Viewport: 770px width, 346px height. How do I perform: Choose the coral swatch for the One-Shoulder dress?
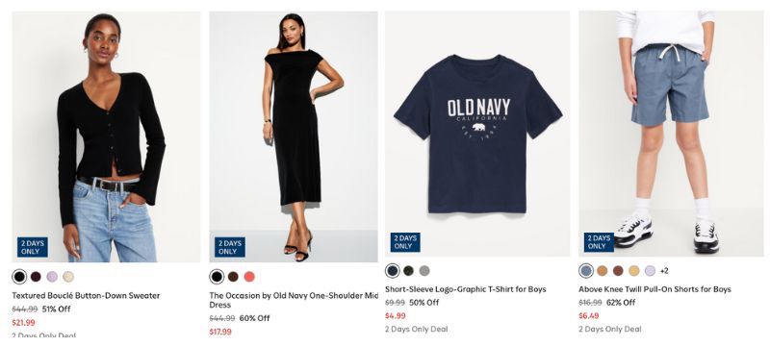point(249,277)
